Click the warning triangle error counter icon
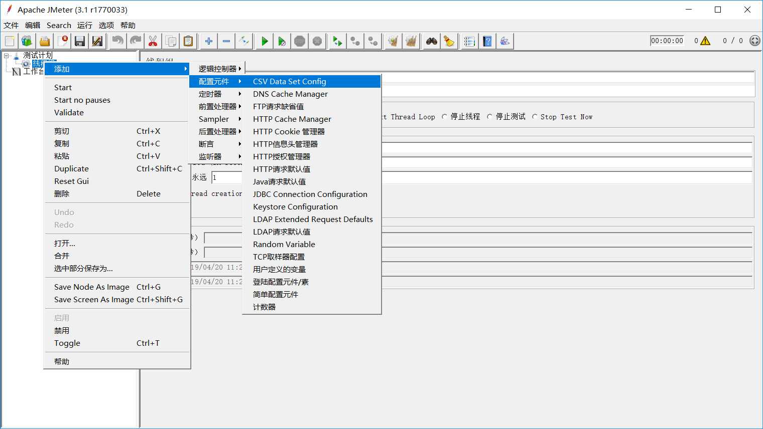Image resolution: width=763 pixels, height=429 pixels. click(705, 41)
